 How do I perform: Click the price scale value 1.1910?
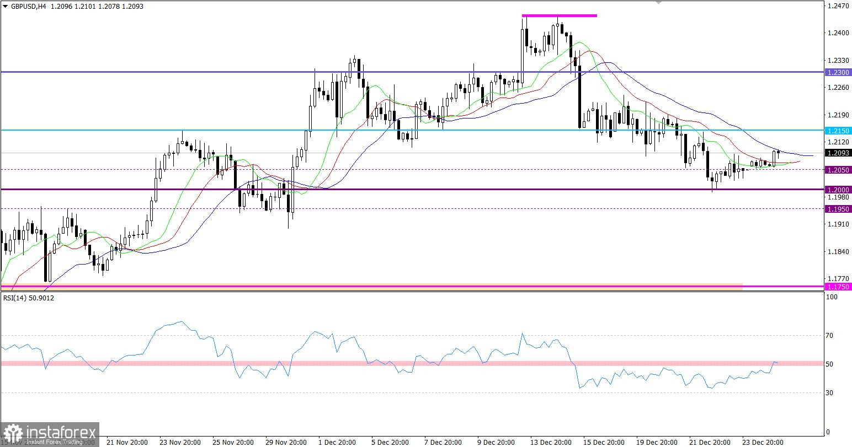coord(838,224)
